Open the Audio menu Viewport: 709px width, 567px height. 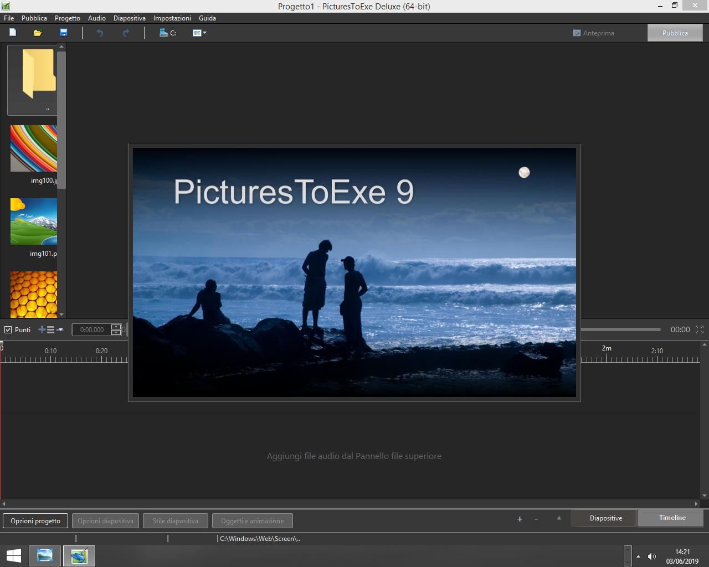click(x=97, y=18)
